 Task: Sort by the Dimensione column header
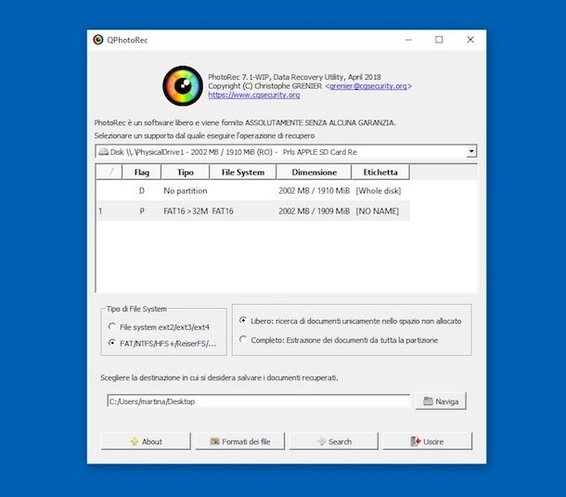coord(314,172)
